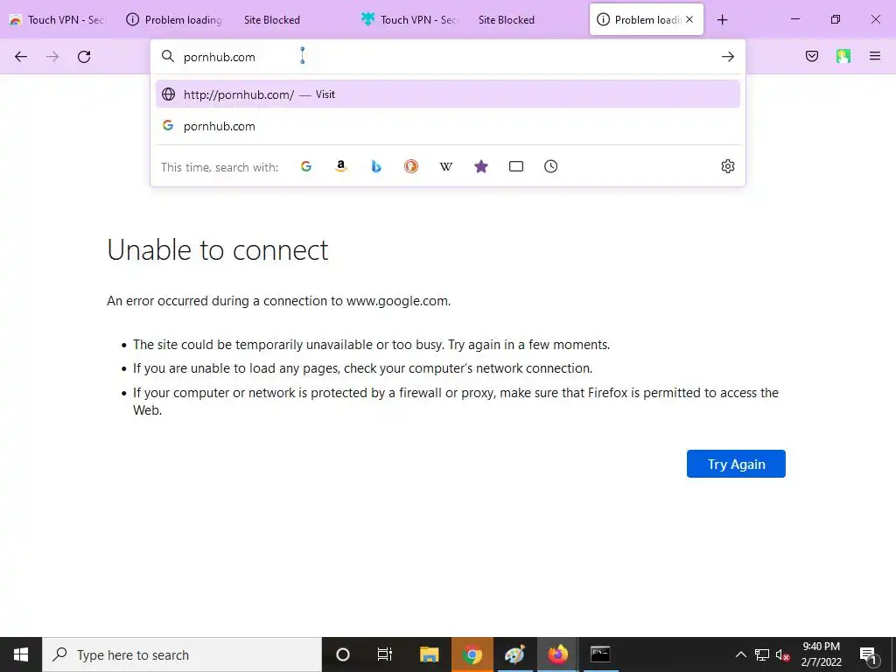Click the www.google.com error message text
Image resolution: width=896 pixels, height=672 pixels.
tap(279, 301)
